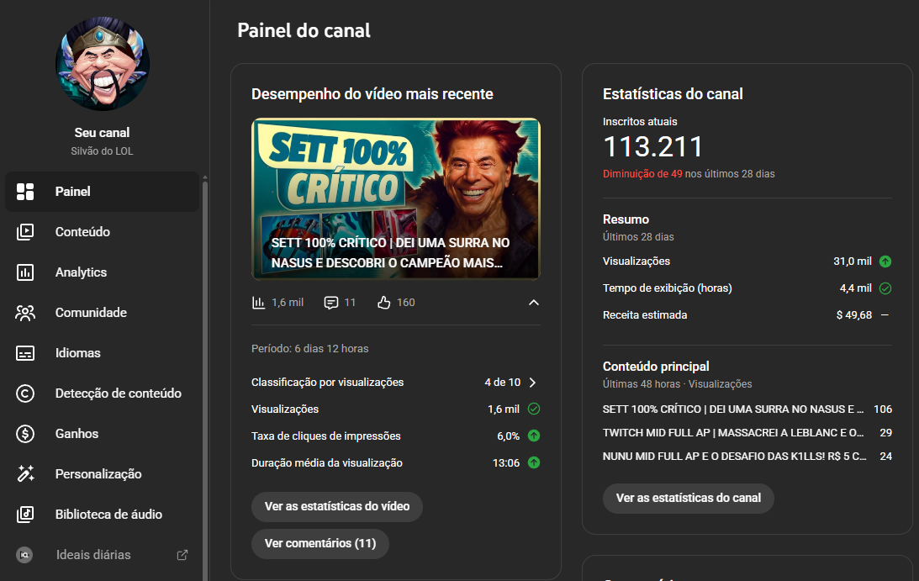Open top content row SETT 100% CRÍTICO
The width and height of the screenshot is (919, 581).
tap(747, 409)
